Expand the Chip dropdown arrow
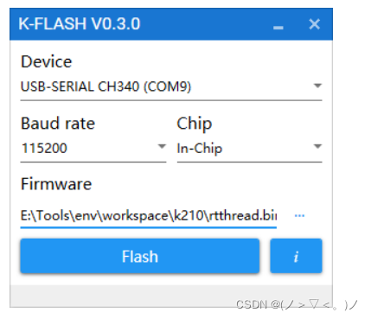Image resolution: width=371 pixels, height=319 pixels. [317, 146]
